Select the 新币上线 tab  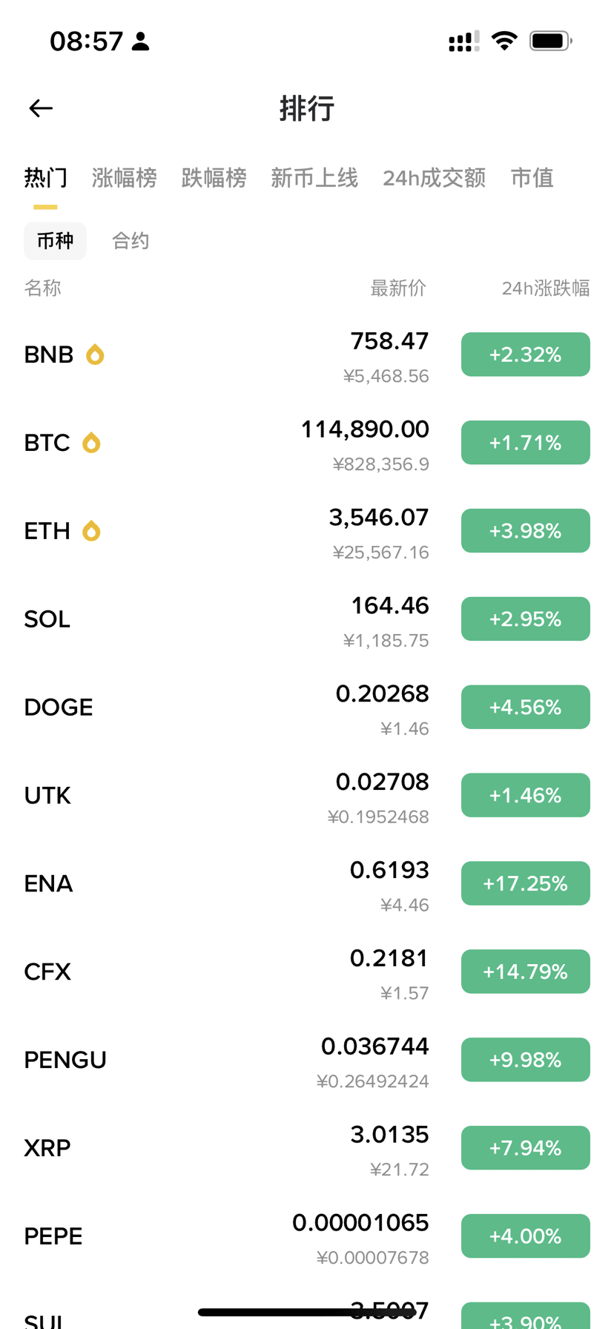(x=314, y=178)
